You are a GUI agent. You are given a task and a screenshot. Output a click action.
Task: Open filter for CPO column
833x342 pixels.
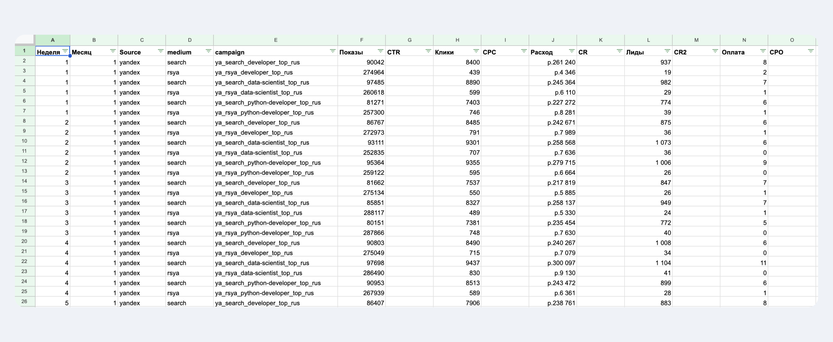coord(811,51)
